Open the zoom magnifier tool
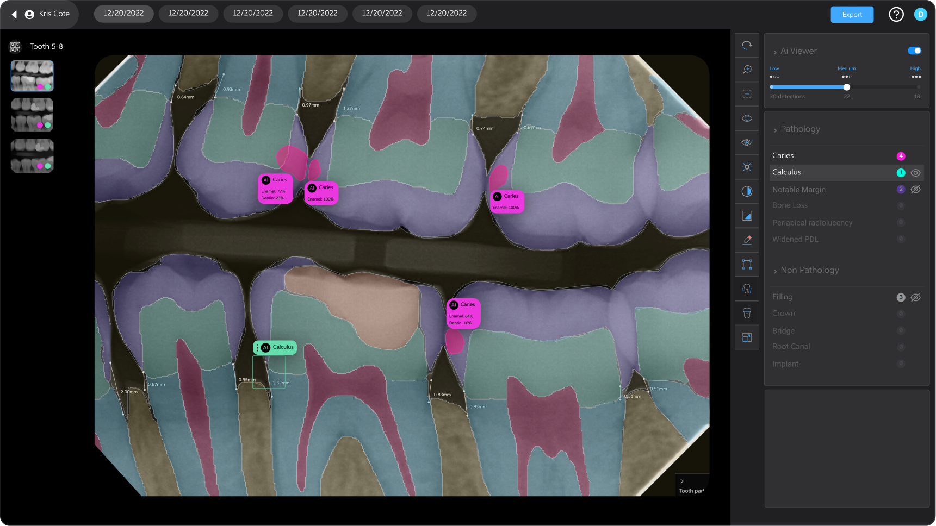 (747, 70)
